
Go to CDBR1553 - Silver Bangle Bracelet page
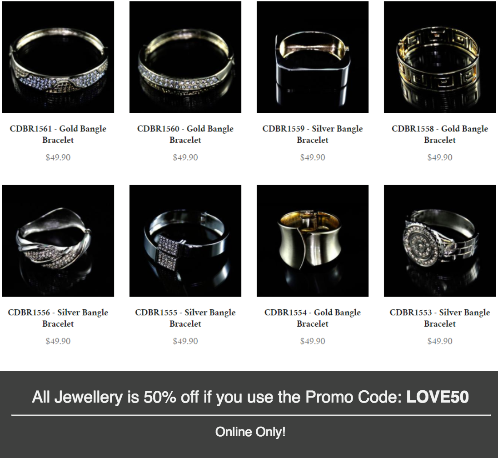[x=440, y=318]
